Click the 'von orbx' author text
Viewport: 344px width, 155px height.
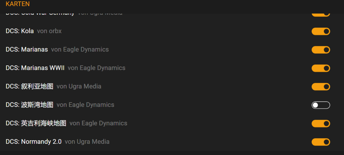tap(49, 31)
